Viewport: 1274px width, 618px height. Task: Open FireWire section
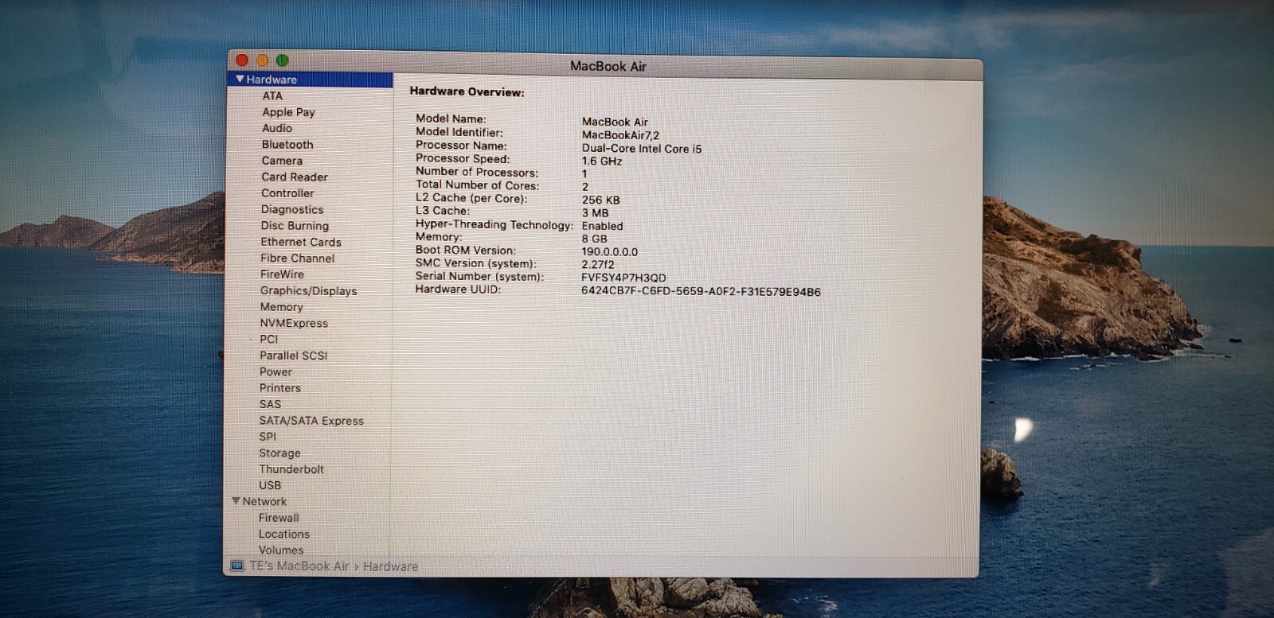[x=282, y=274]
